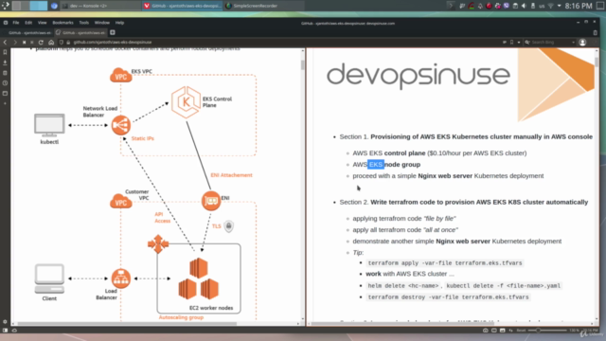
Task: Open the volume speaker tray icon
Action: click(x=524, y=6)
